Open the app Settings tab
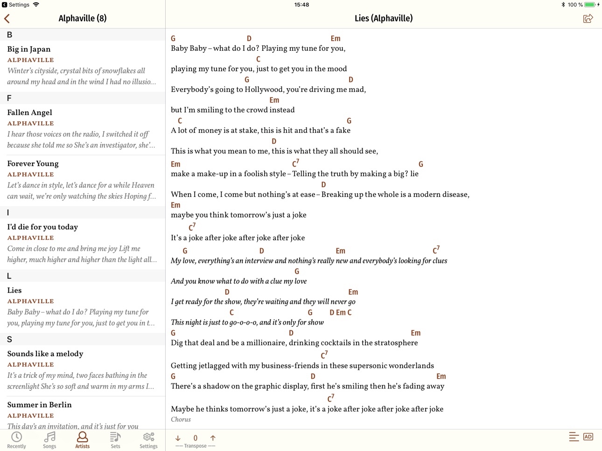 (x=148, y=440)
